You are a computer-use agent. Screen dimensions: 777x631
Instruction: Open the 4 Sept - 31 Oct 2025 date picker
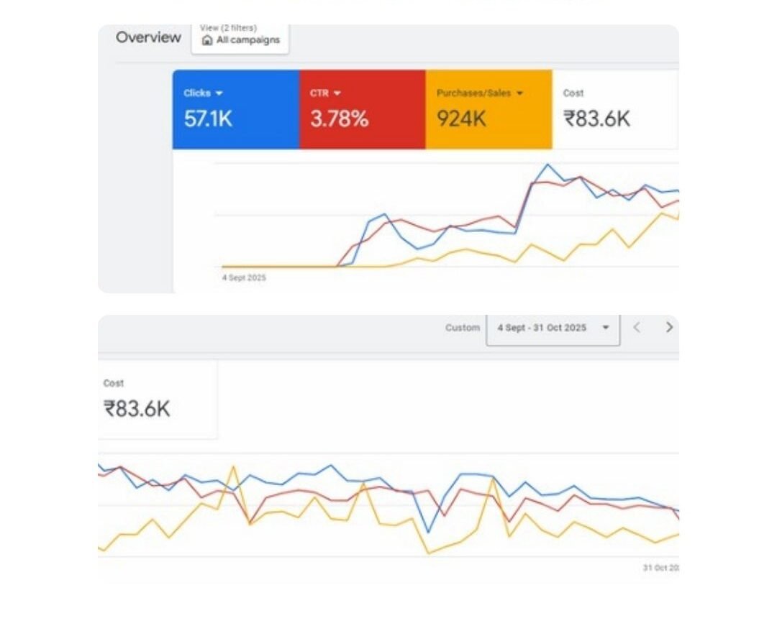[553, 328]
